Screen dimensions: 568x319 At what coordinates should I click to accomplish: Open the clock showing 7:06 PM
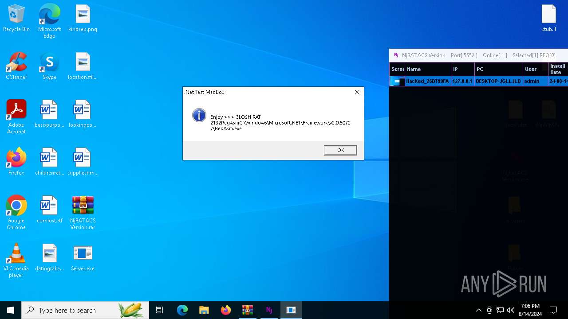tap(530, 310)
